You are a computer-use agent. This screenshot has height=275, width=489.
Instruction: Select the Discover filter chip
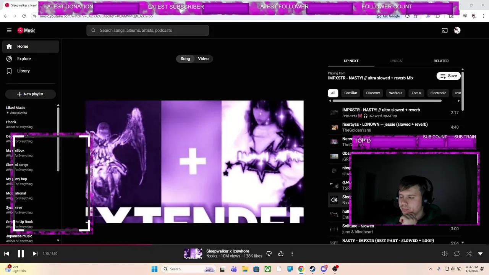click(373, 93)
